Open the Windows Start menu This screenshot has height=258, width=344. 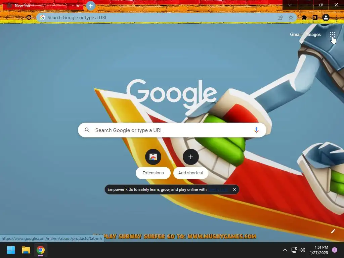[11, 250]
